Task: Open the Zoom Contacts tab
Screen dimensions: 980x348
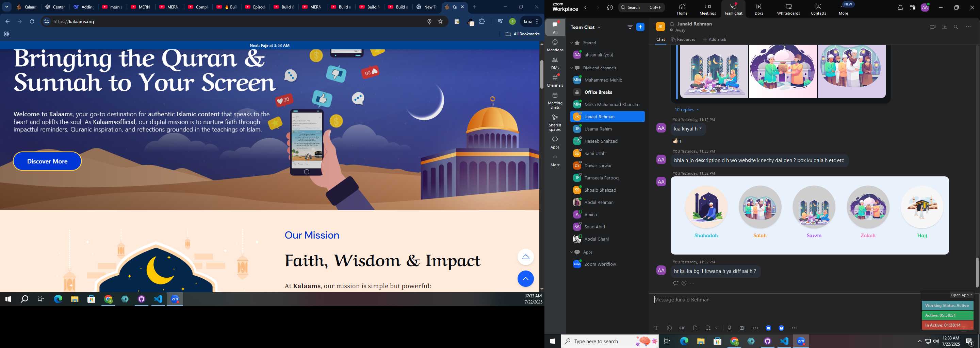Action: point(818,9)
